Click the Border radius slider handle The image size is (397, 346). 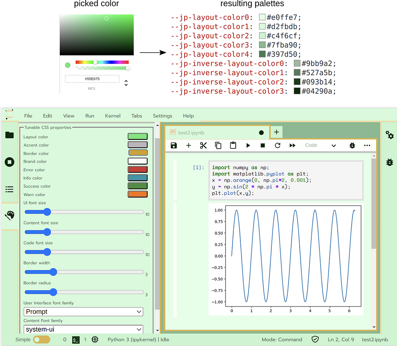click(53, 292)
